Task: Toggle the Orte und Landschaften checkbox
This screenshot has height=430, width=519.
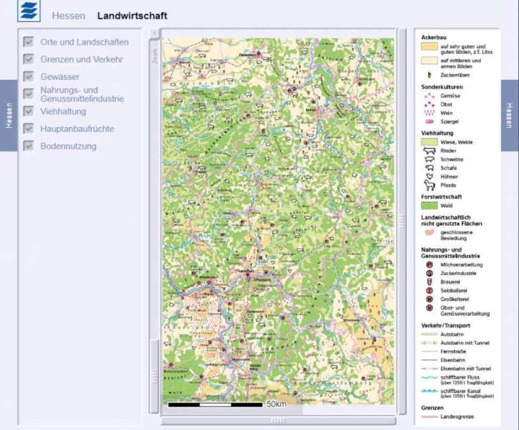Action: (x=29, y=42)
